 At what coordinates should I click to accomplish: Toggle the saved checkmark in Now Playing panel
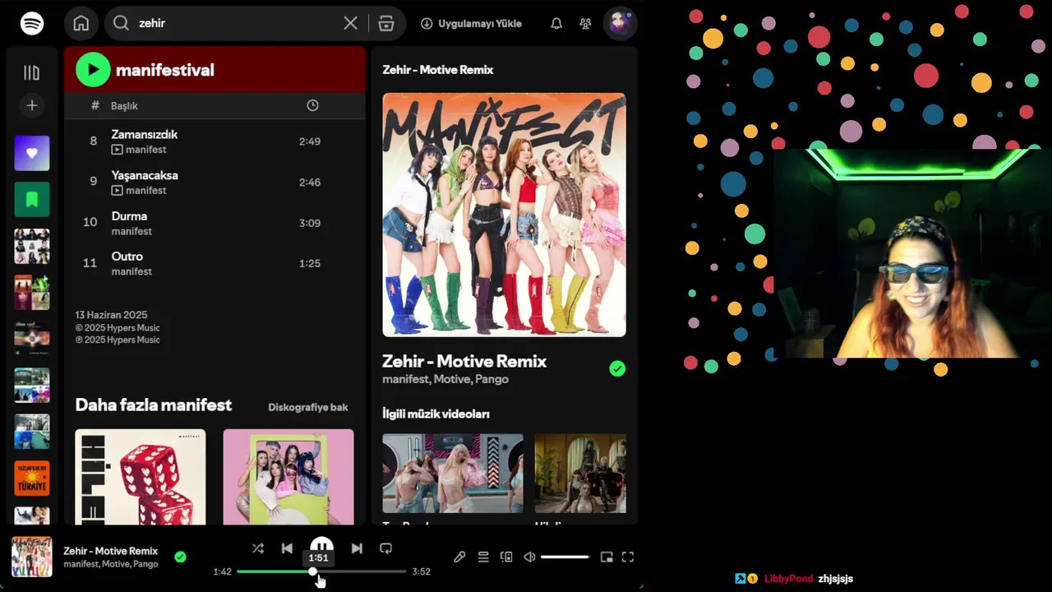click(617, 368)
